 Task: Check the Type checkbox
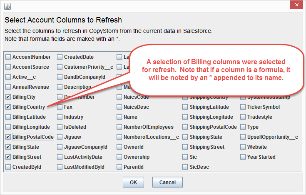pos(243,127)
